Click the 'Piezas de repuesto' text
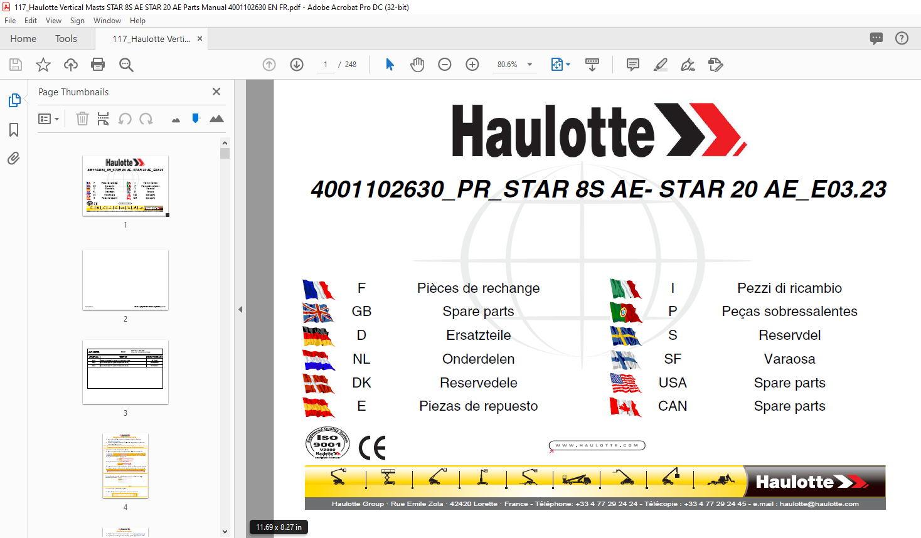Viewport: 921px width, 538px height. [478, 406]
